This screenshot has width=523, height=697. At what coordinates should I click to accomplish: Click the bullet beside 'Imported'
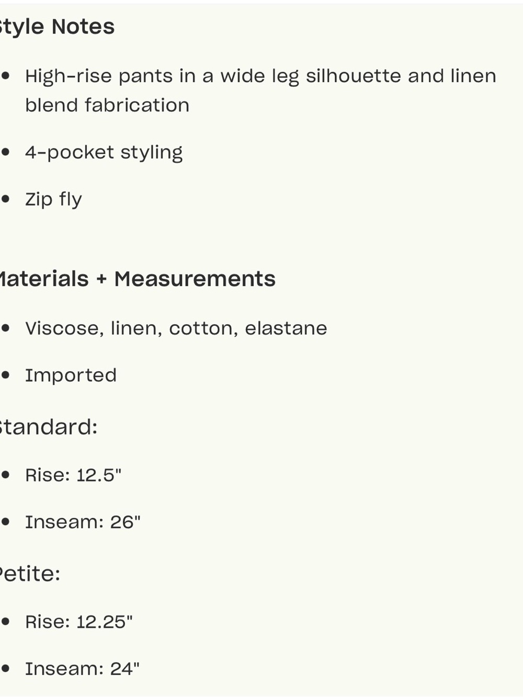[6, 375]
